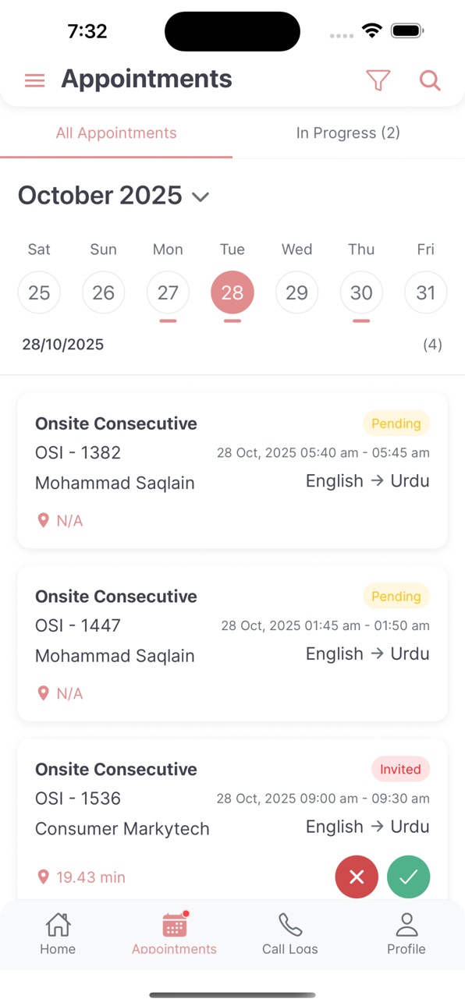This screenshot has height=1006, width=465.
Task: Accept invitation with green checkmark button
Action: coord(409,877)
